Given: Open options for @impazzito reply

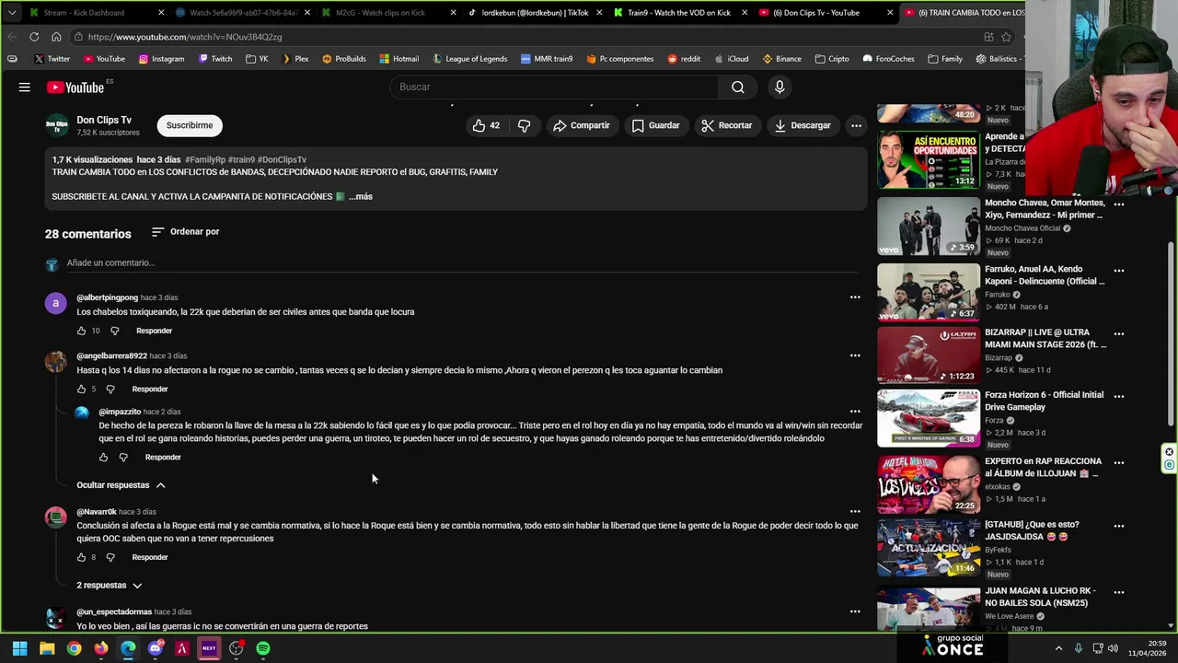Looking at the screenshot, I should click(x=855, y=412).
